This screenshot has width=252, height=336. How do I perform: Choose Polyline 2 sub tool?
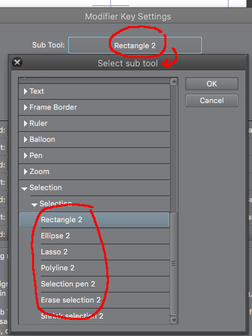click(105, 268)
